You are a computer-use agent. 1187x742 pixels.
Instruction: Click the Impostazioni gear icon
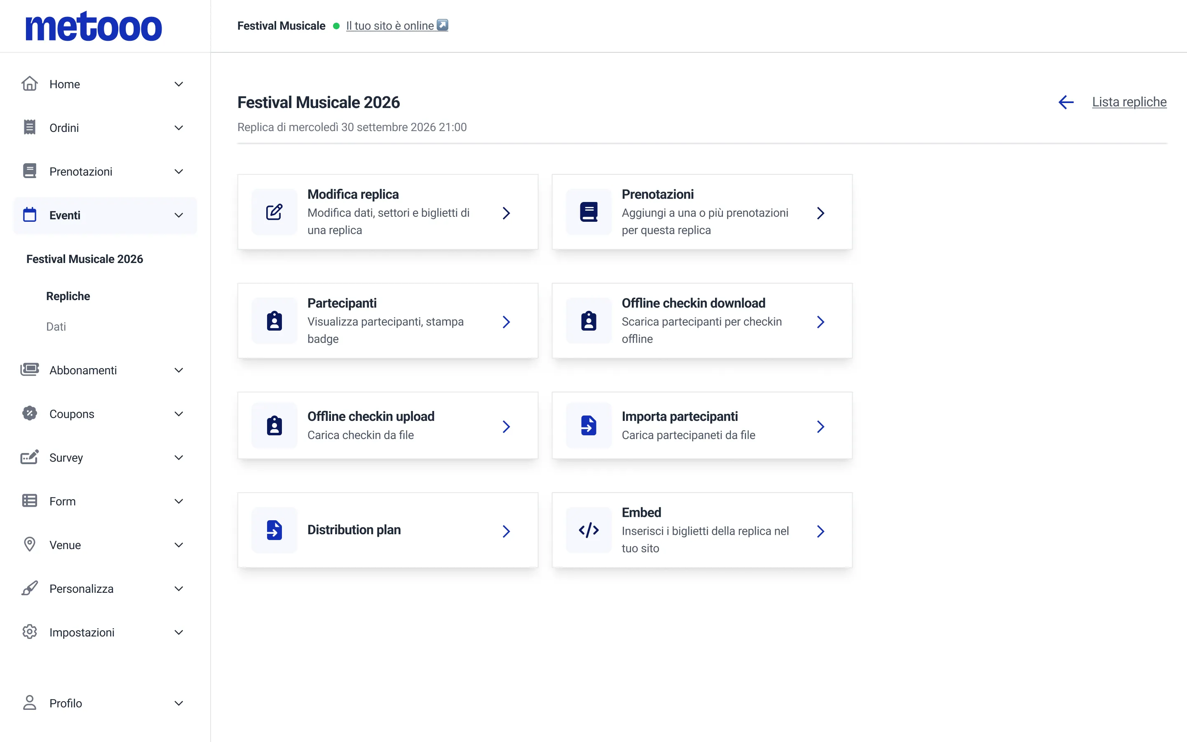pos(29,632)
